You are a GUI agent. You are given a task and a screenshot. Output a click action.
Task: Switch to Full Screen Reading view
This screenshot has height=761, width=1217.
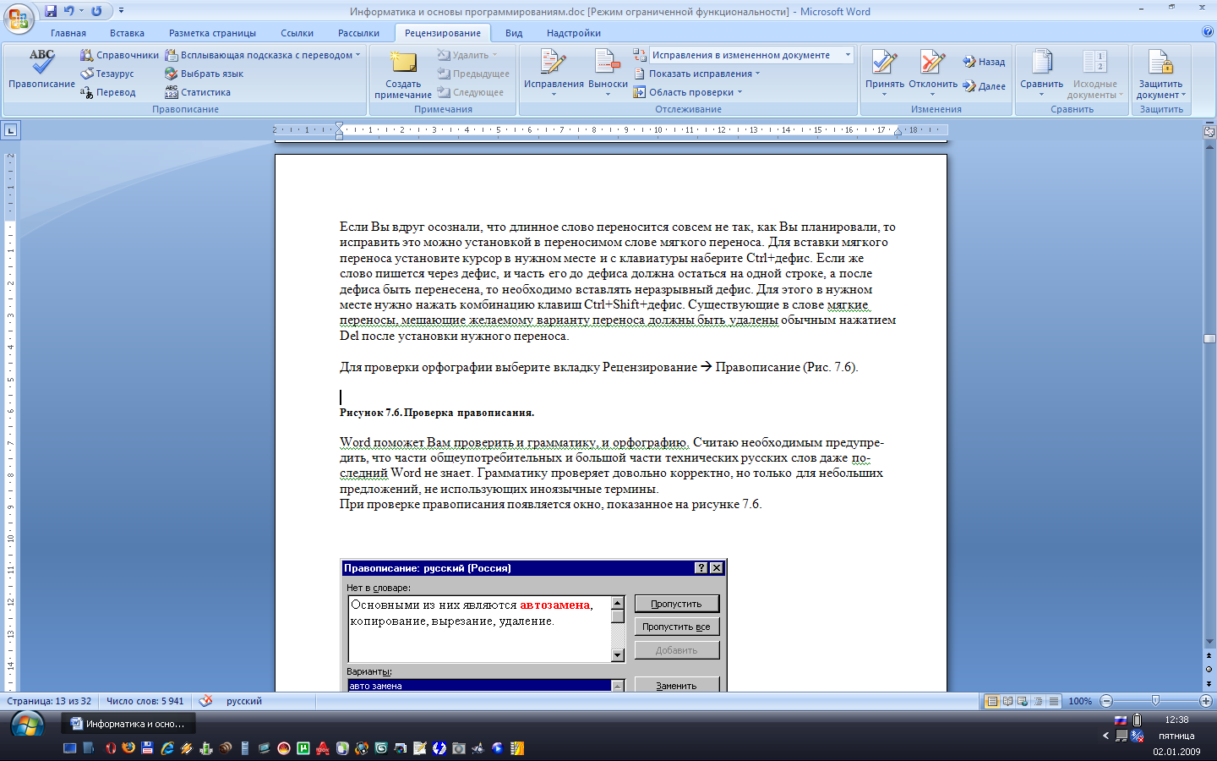pyautogui.click(x=1007, y=701)
